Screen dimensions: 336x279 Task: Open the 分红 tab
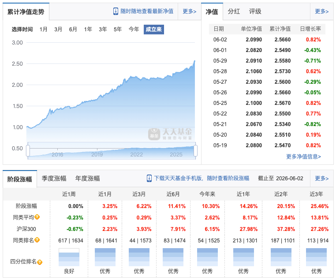coord(234,11)
